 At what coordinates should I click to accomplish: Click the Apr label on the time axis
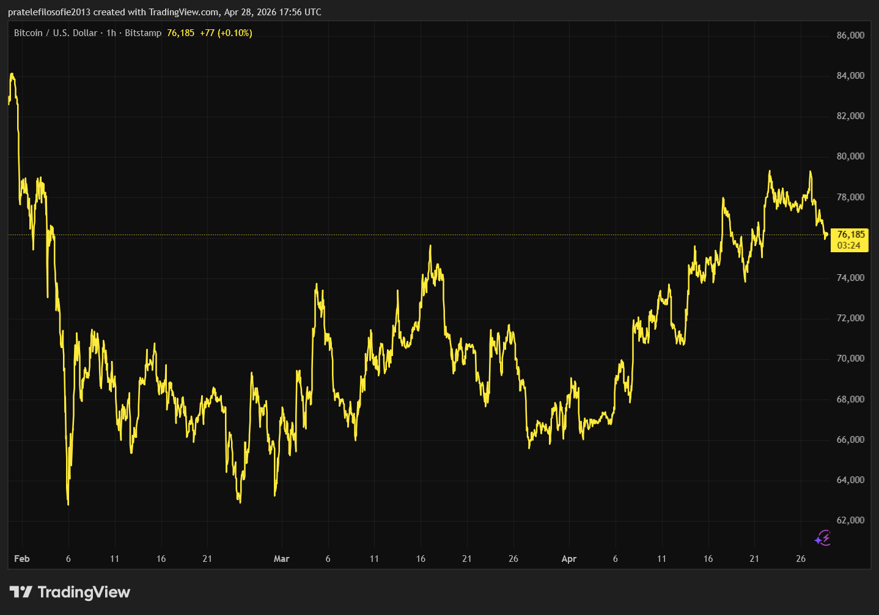pyautogui.click(x=569, y=559)
